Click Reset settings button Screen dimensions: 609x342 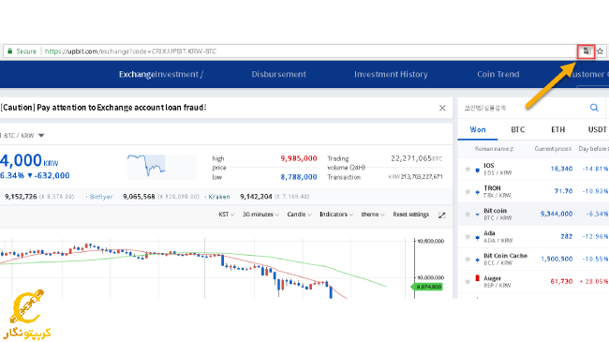[x=411, y=215]
